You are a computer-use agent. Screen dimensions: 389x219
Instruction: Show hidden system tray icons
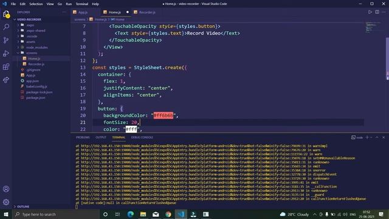(x=315, y=214)
